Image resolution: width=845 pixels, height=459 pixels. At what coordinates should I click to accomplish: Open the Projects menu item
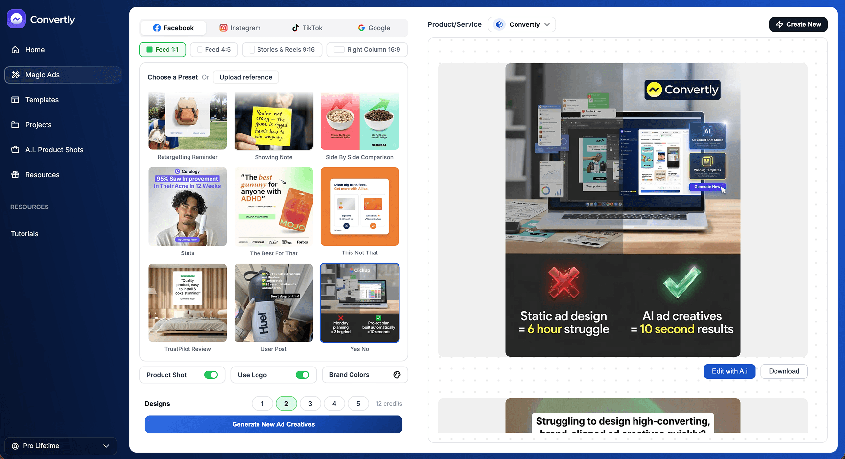point(63,125)
